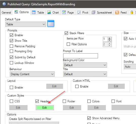Viewport: 136px width, 124px height.
Task: Click the Chart tab icon
Action: click(x=49, y=12)
